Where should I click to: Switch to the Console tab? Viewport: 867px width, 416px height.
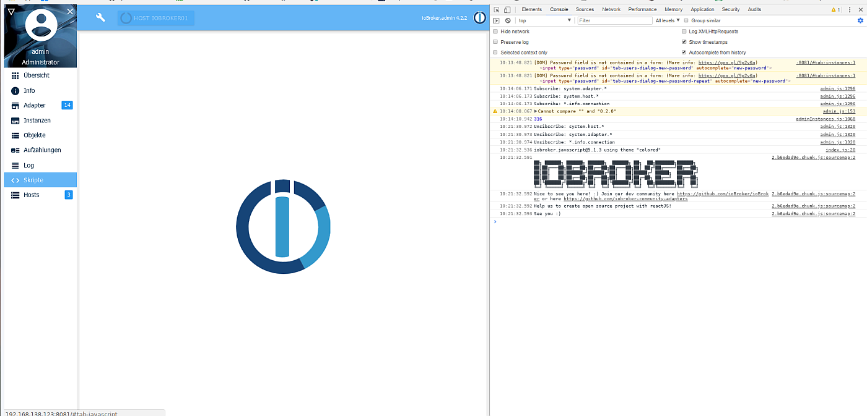pyautogui.click(x=559, y=9)
